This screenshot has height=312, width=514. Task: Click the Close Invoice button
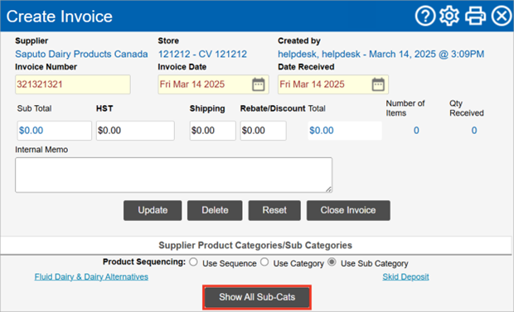click(348, 210)
